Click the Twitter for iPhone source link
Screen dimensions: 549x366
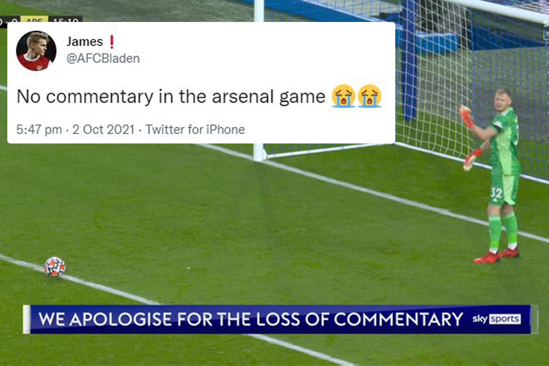pos(195,130)
